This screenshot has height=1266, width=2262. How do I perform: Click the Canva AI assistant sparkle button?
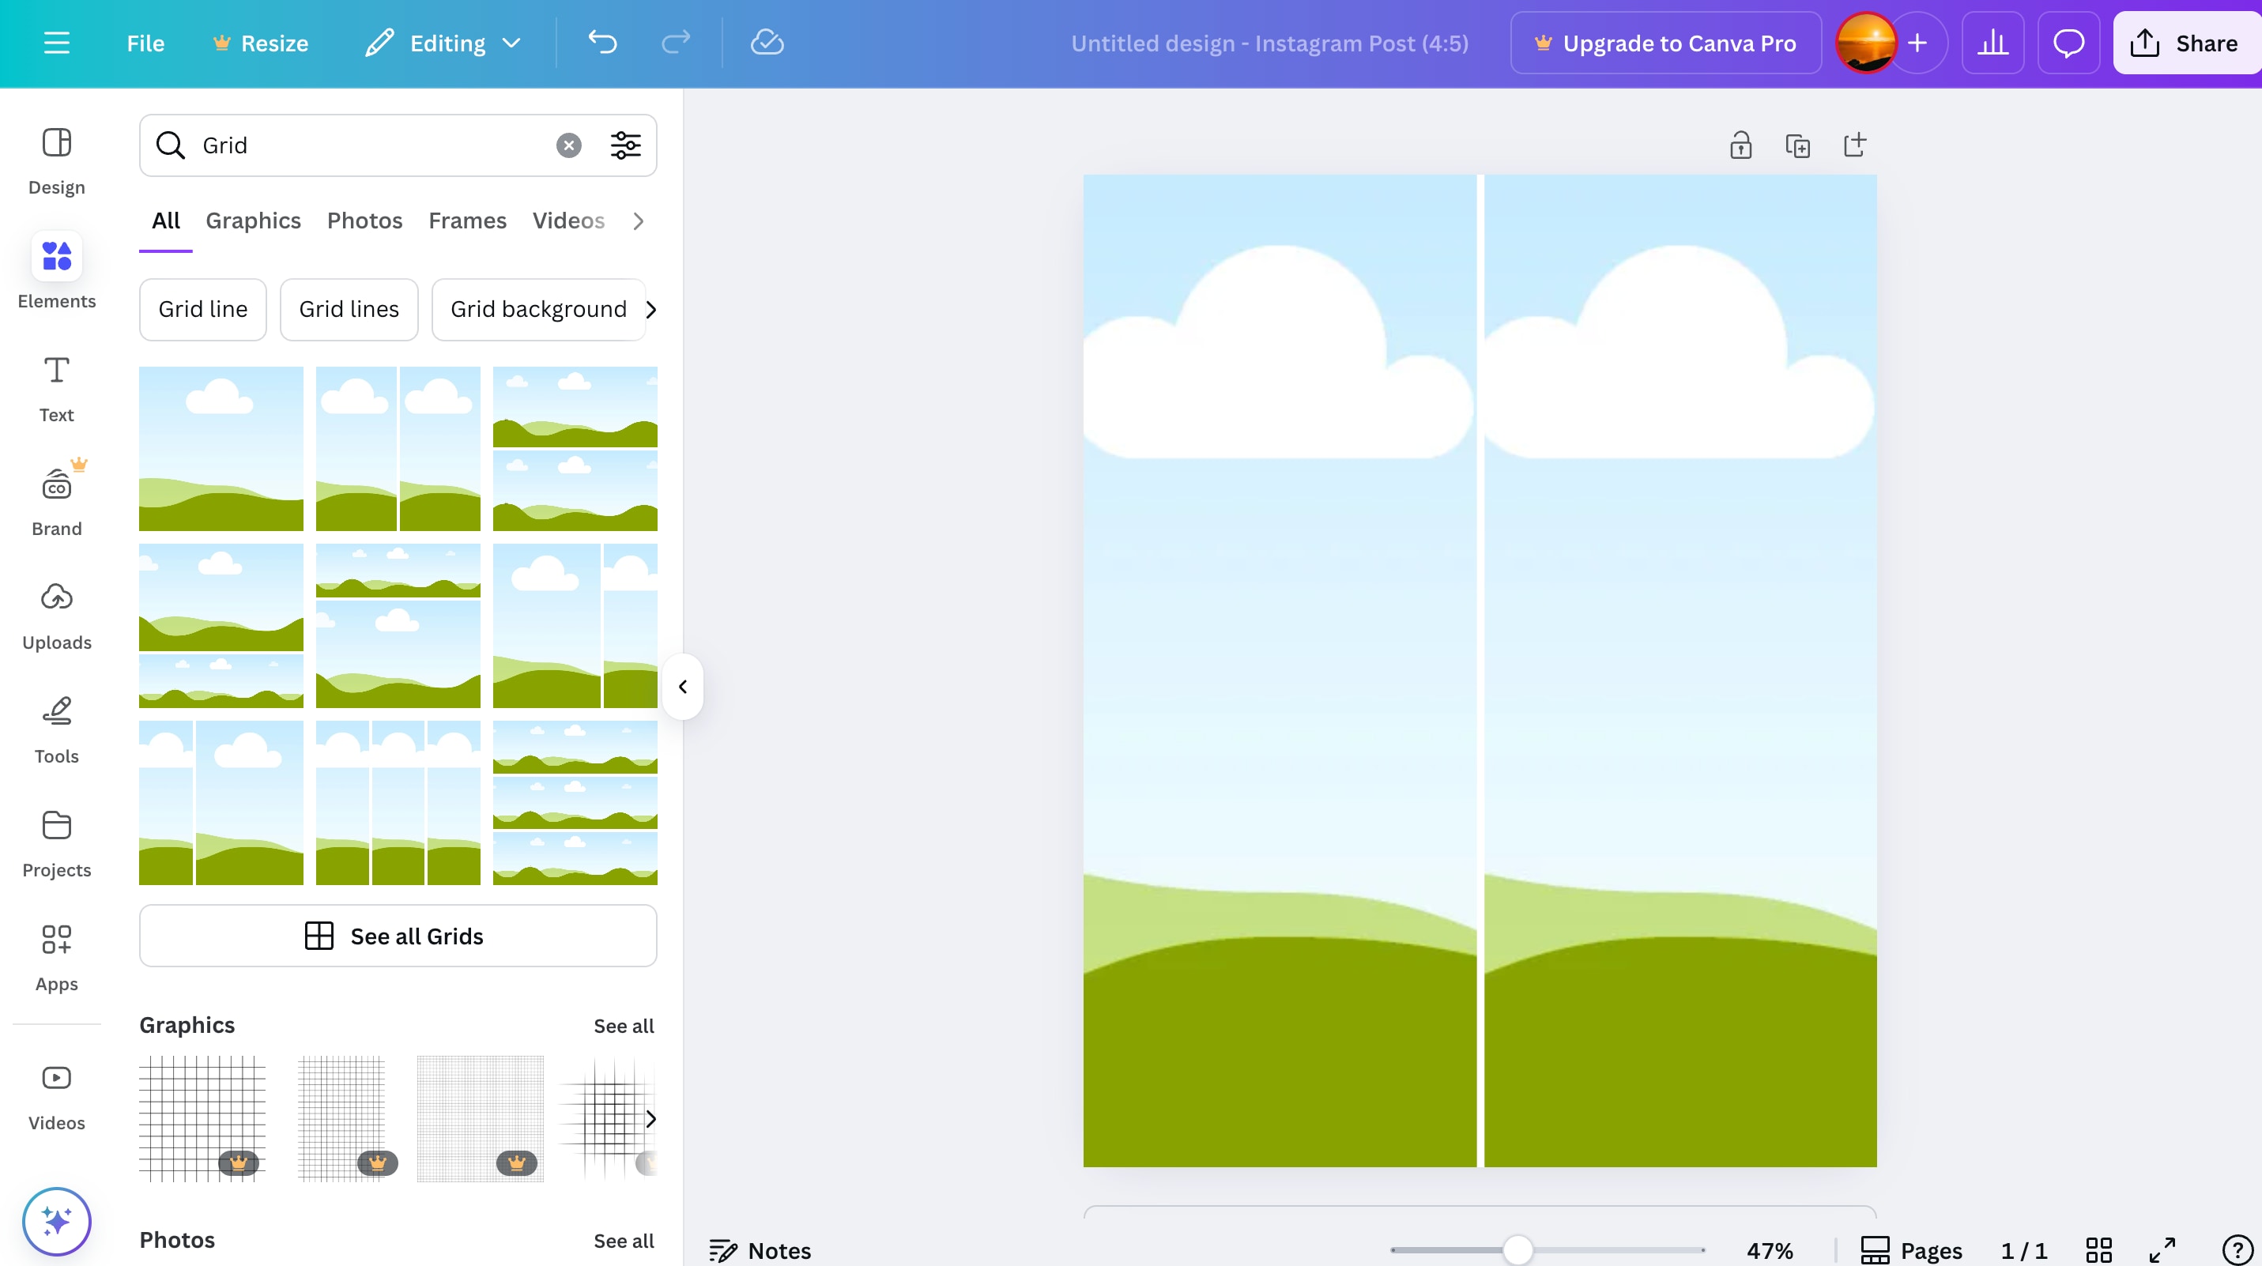[56, 1221]
